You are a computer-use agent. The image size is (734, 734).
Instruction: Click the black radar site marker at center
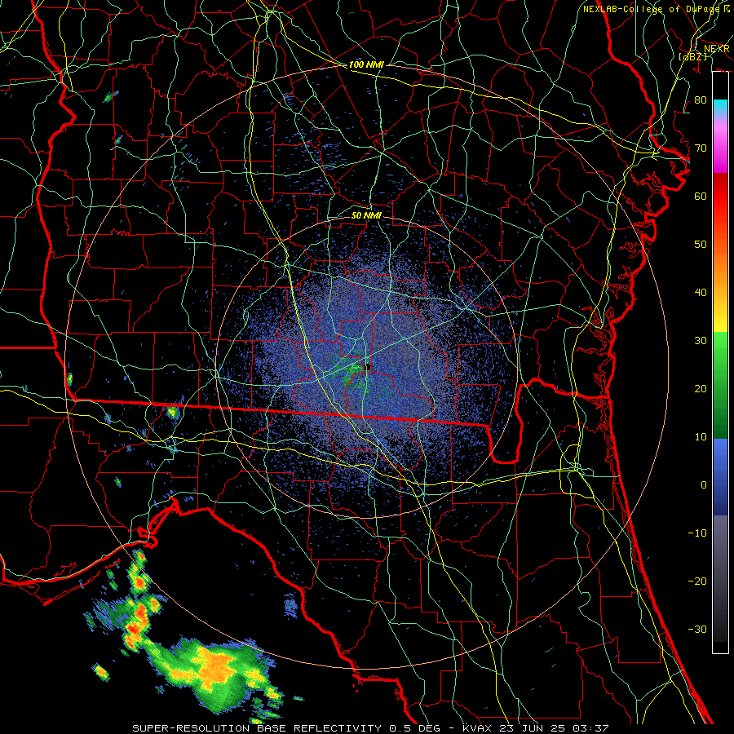pos(368,366)
